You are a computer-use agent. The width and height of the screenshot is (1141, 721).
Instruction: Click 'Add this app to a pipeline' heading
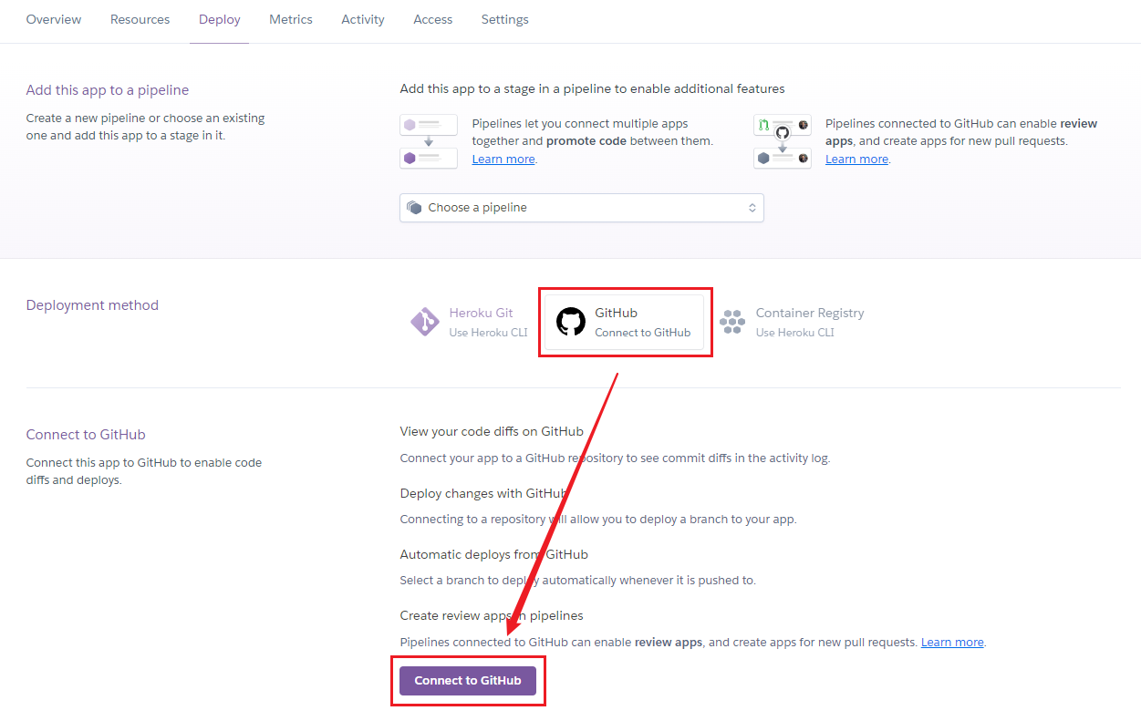(x=108, y=90)
